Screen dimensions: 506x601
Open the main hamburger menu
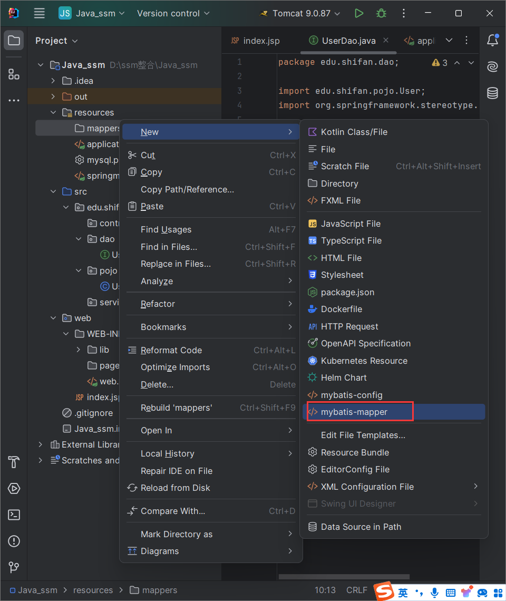(x=39, y=13)
